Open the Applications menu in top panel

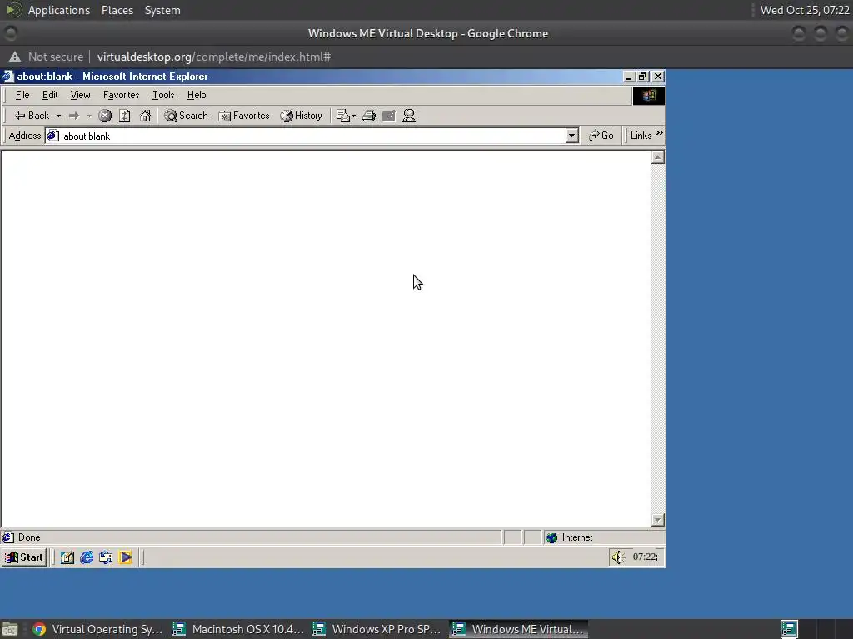pyautogui.click(x=59, y=10)
